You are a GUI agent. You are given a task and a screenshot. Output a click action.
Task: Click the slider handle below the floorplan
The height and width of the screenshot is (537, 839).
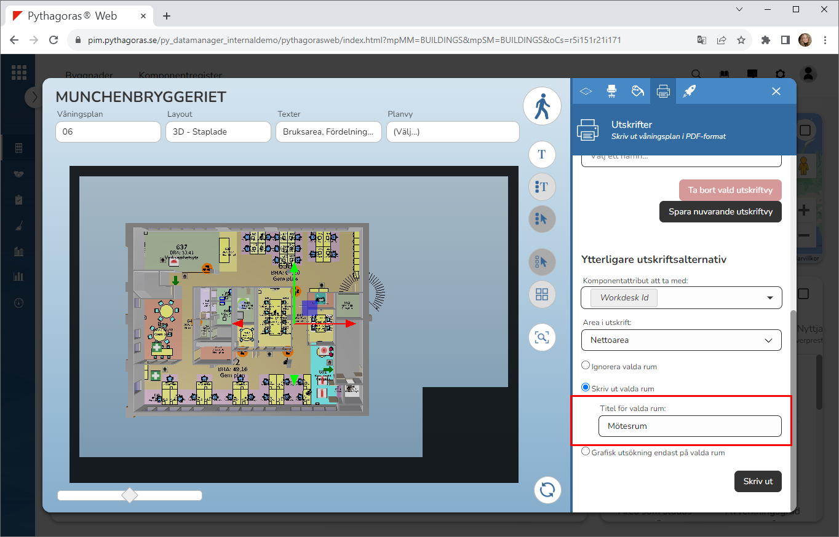tap(130, 495)
